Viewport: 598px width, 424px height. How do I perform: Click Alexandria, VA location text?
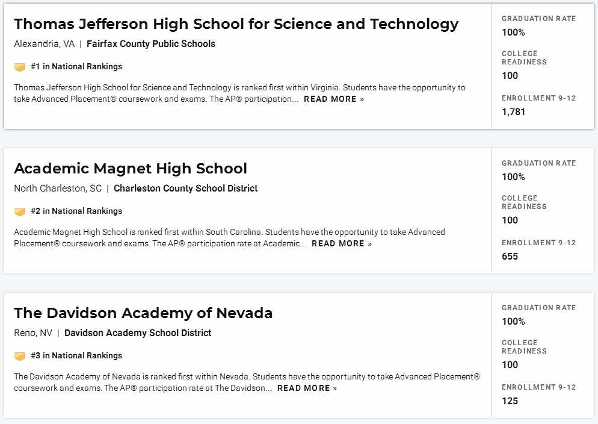pos(45,44)
